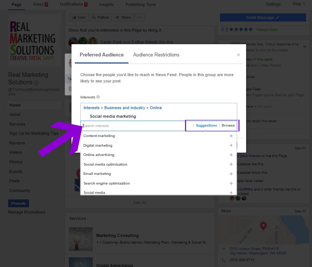Open Manage Promotions

(x=27, y=212)
